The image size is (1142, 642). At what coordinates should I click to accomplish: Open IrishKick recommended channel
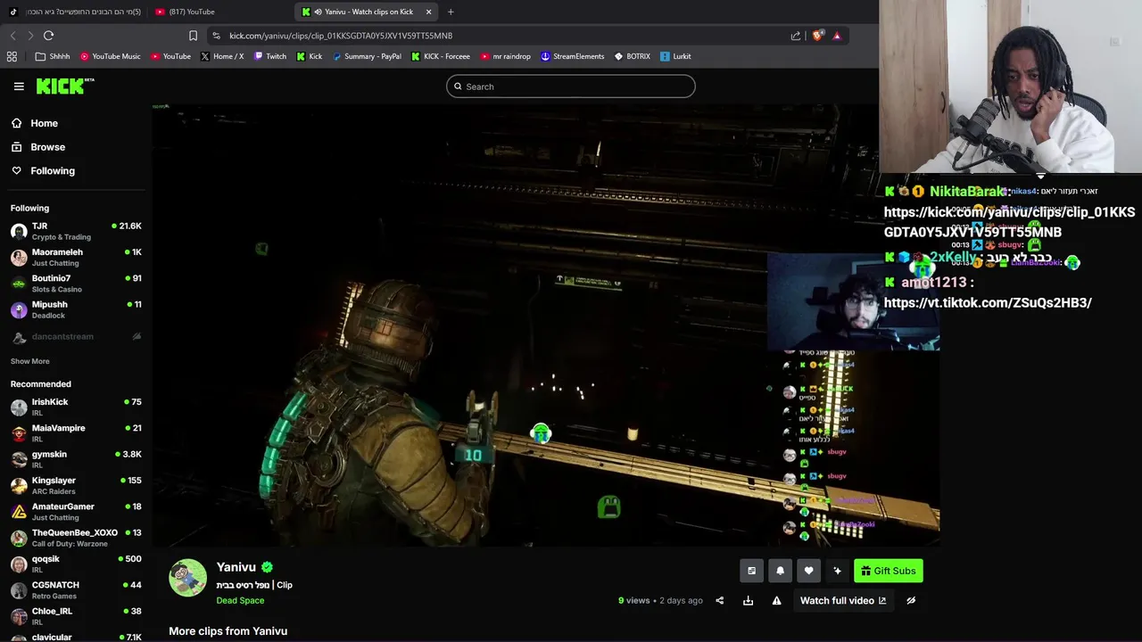(76, 407)
